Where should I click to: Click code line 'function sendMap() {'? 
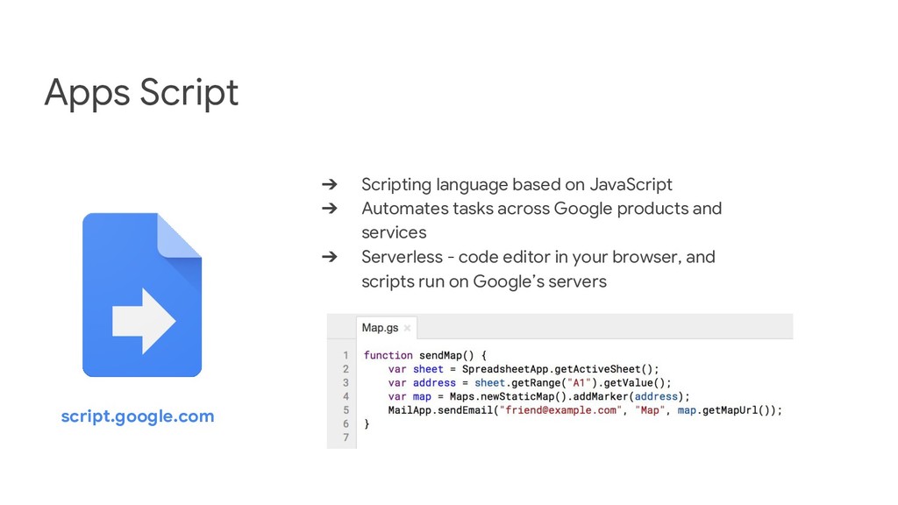point(425,355)
